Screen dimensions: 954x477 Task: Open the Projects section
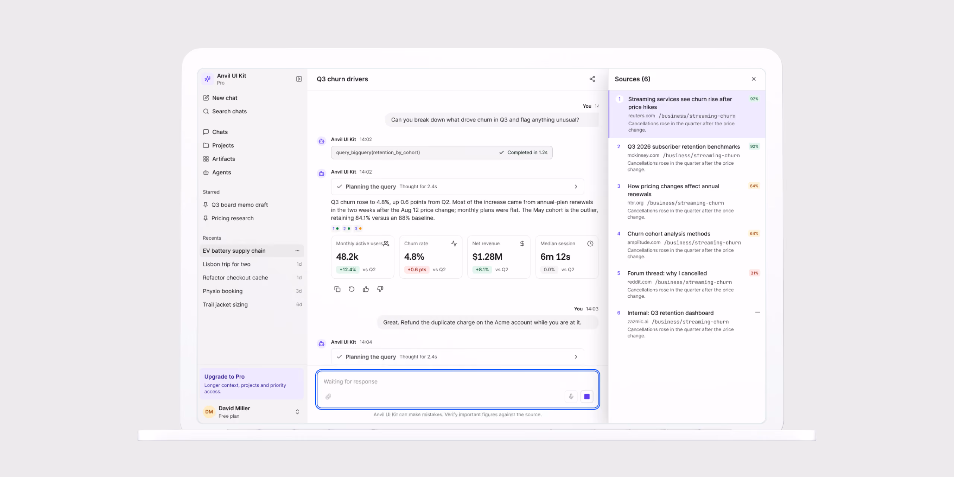[x=252, y=145]
